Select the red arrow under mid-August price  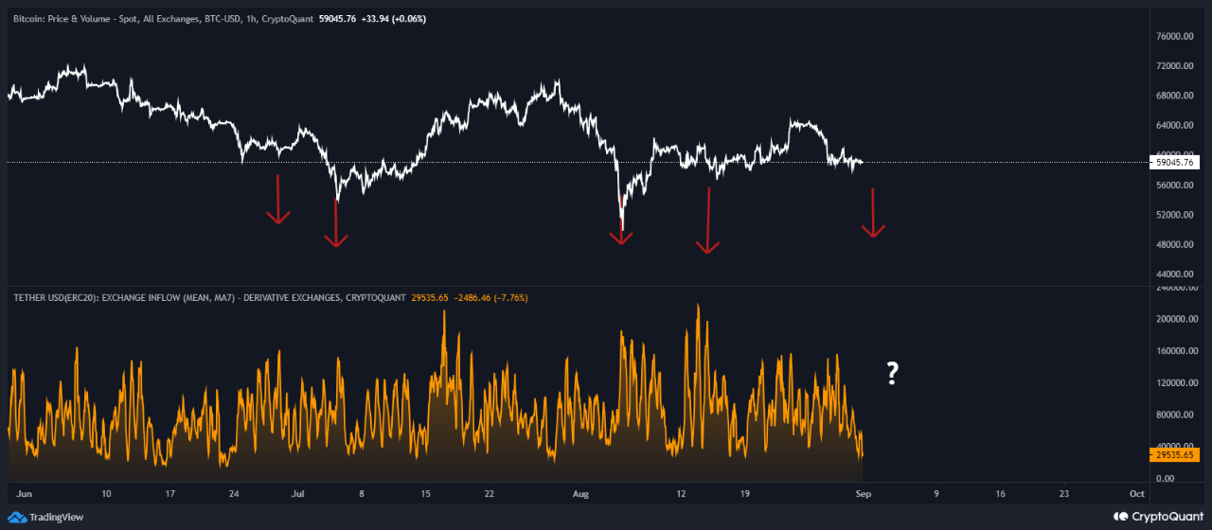[x=707, y=221]
